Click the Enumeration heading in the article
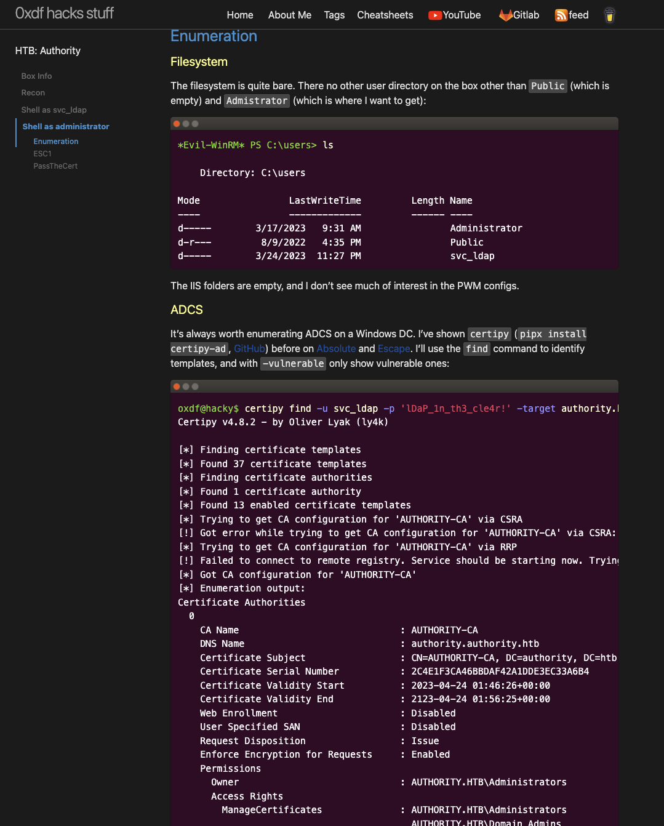The width and height of the screenshot is (664, 826). tap(214, 36)
